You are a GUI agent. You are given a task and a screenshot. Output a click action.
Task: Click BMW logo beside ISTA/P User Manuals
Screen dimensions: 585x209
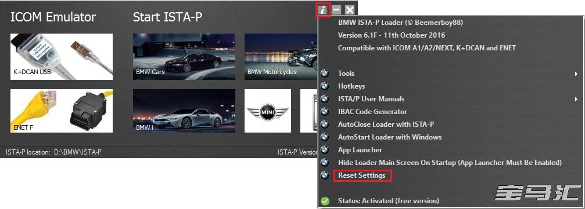[x=325, y=99]
